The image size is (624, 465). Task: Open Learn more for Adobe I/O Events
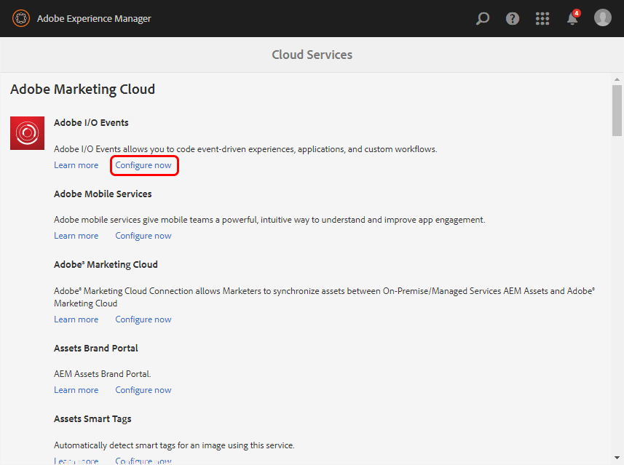pyautogui.click(x=76, y=165)
